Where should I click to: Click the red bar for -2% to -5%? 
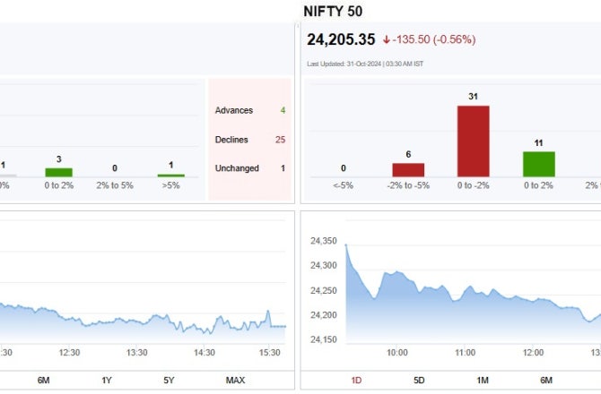[x=408, y=170]
